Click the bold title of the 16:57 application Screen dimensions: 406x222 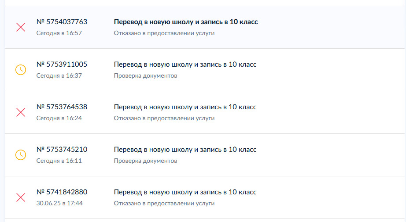186,22
